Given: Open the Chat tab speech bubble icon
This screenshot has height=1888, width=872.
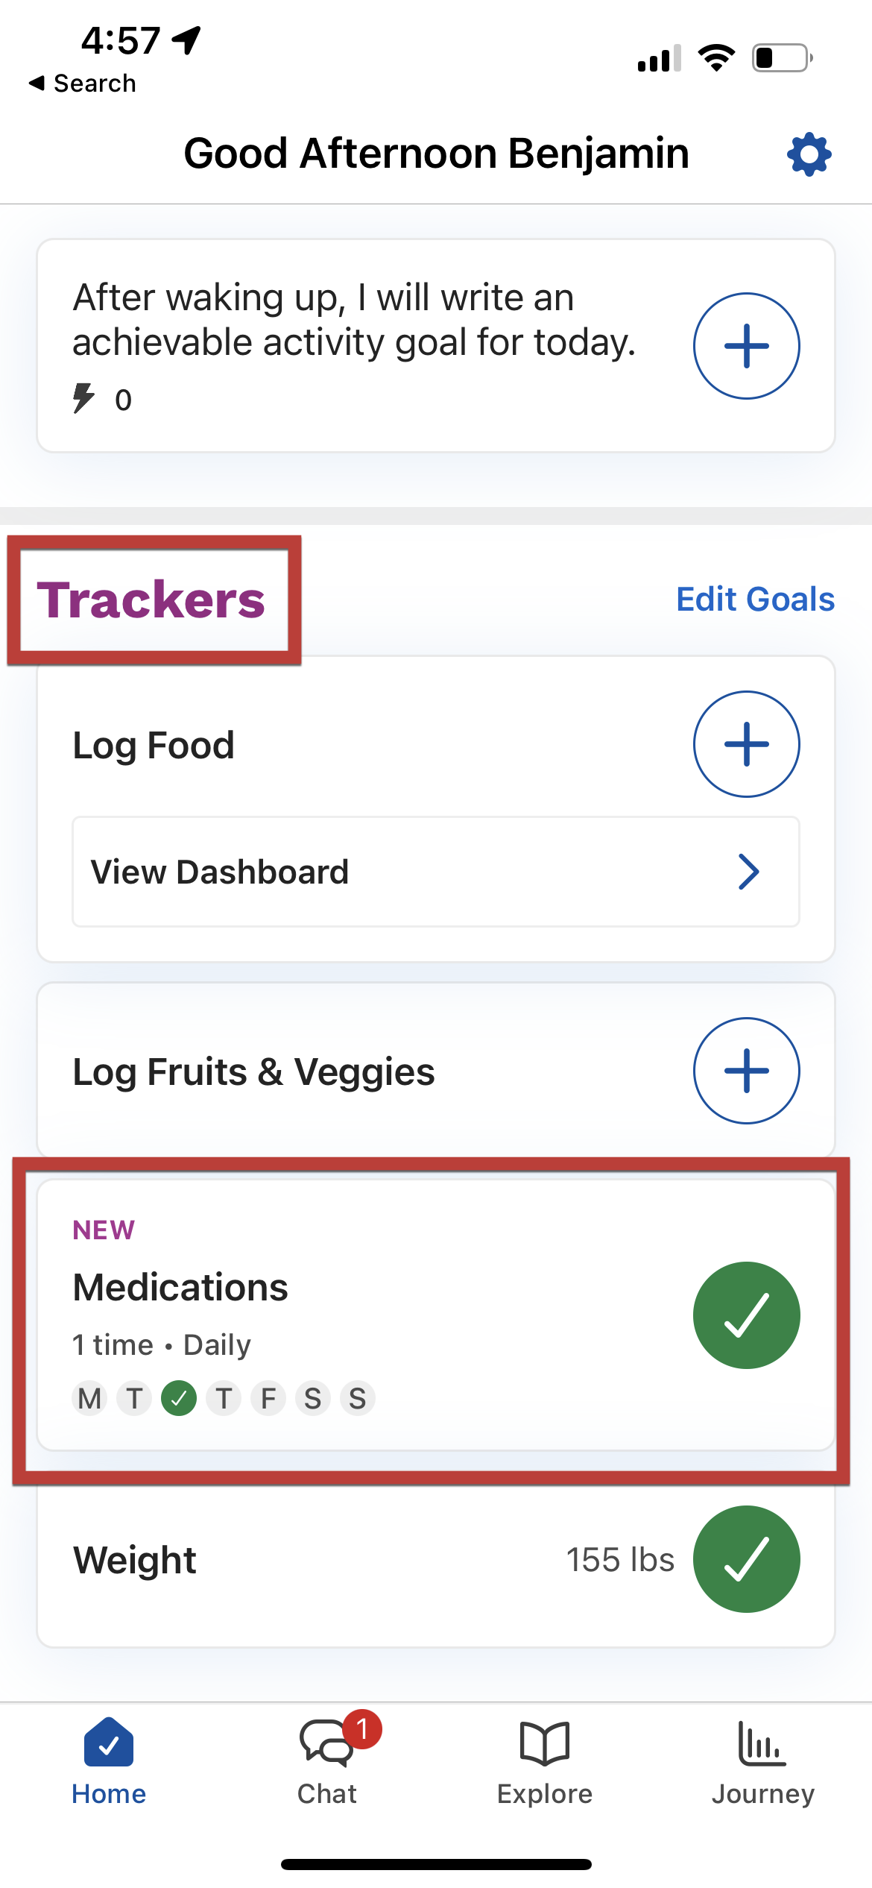Looking at the screenshot, I should [x=326, y=1743].
